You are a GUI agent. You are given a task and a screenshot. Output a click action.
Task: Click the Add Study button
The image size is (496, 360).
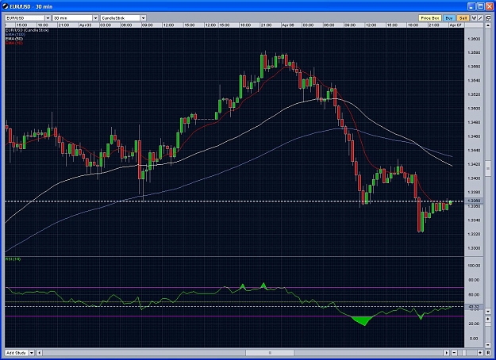(x=17, y=353)
